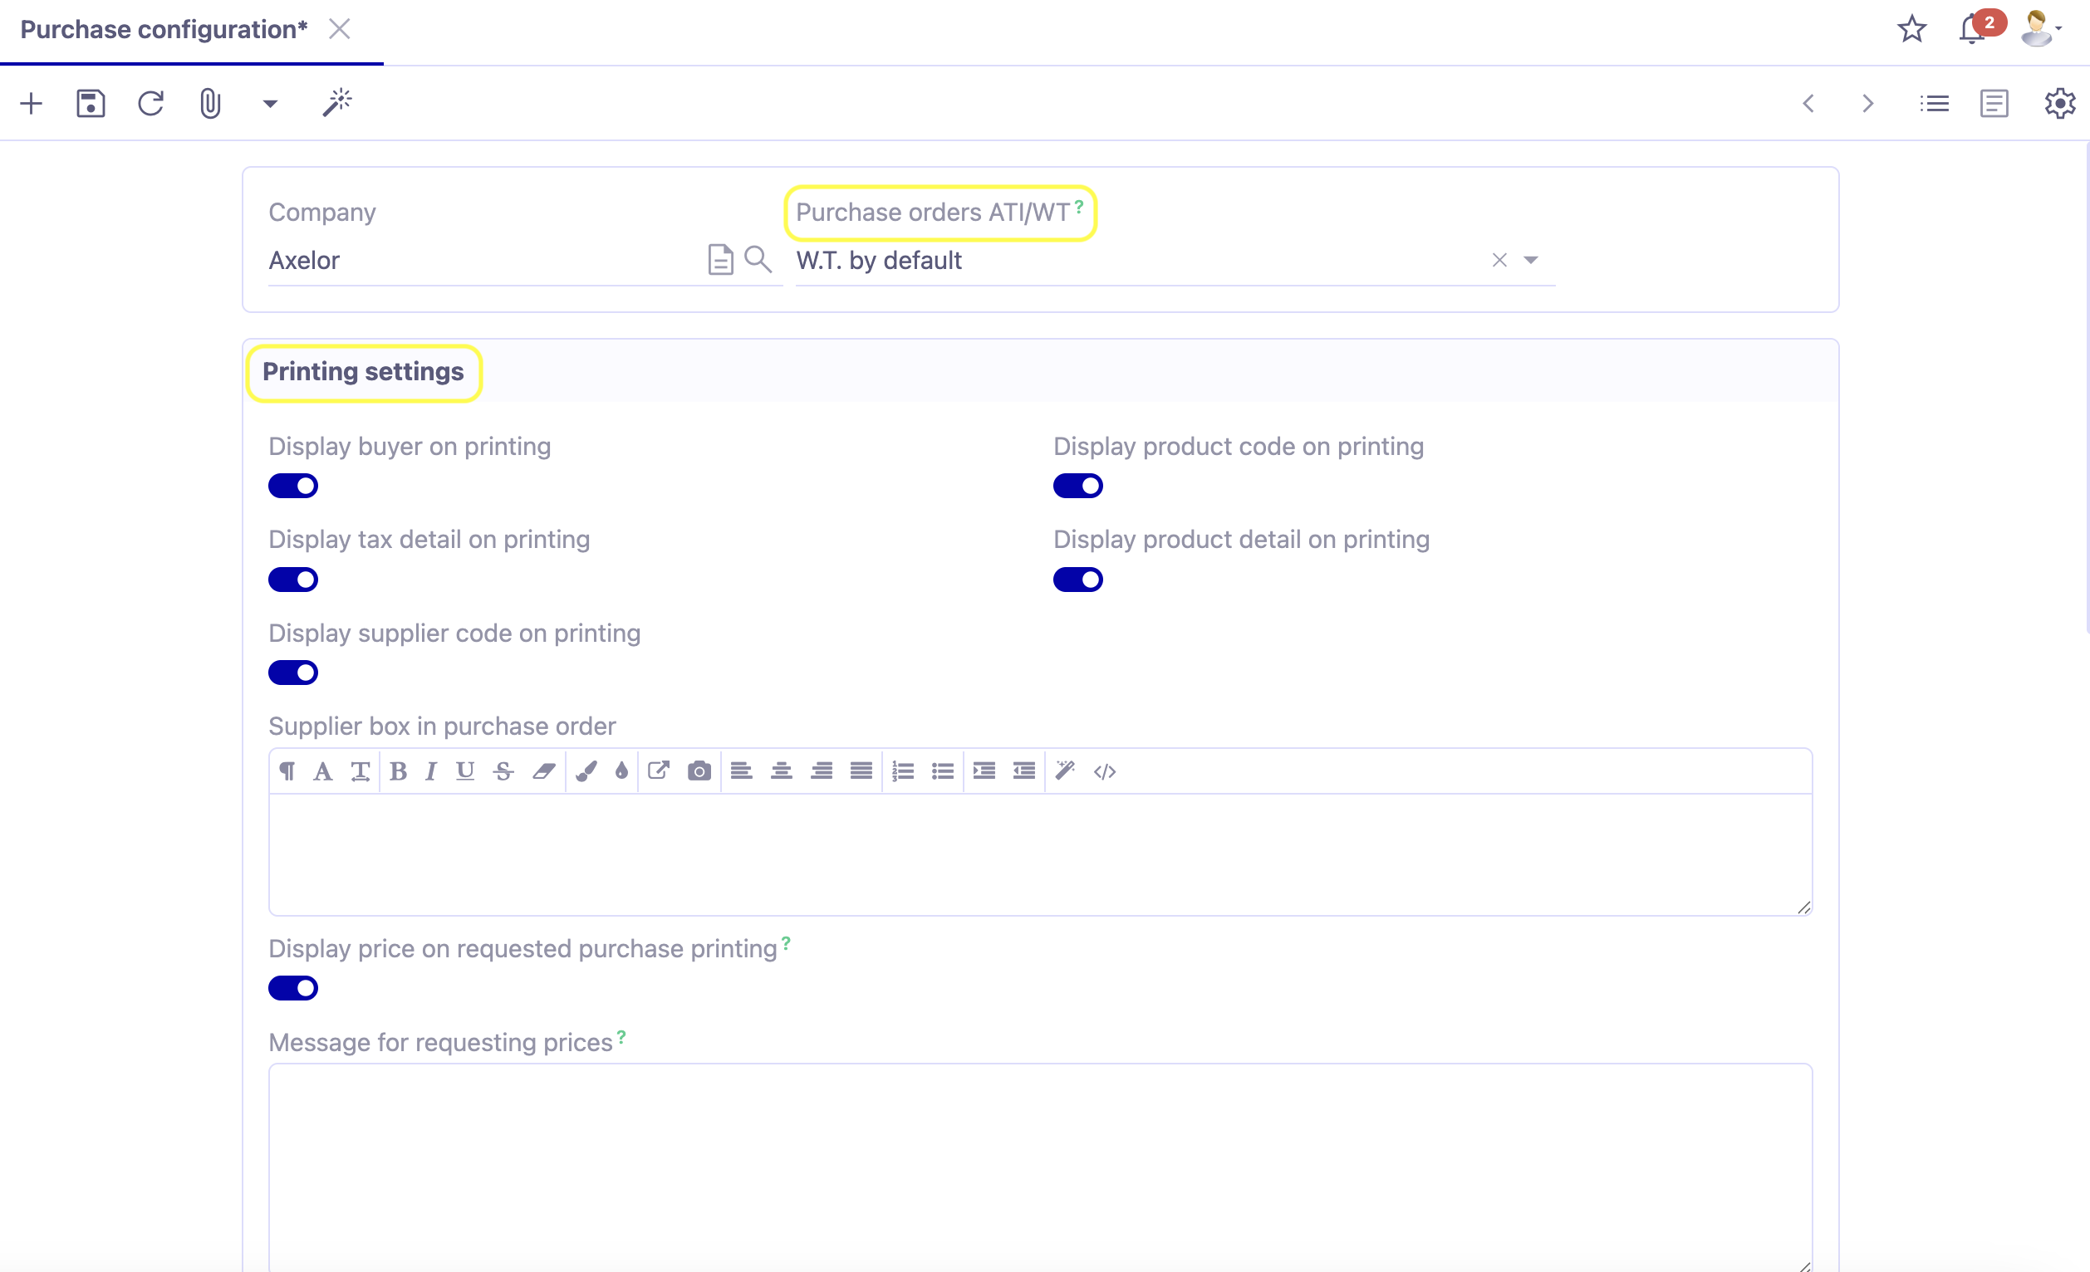
Task: Click the attachment paperclip icon
Action: coord(209,103)
